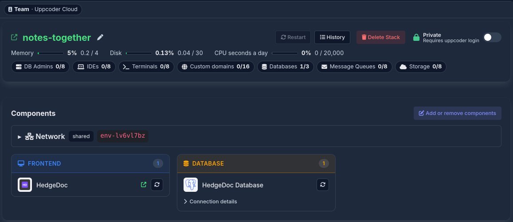
Task: Click the Frontend monitor icon
Action: [21, 163]
